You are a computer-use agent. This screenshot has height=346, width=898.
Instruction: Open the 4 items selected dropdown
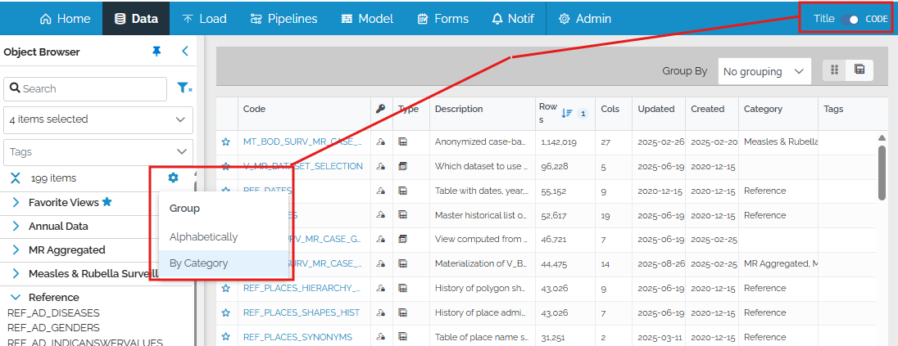tap(98, 119)
